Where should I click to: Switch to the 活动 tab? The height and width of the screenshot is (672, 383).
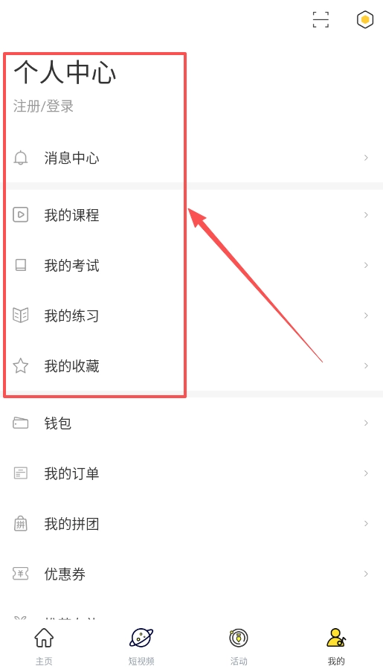pyautogui.click(x=239, y=647)
